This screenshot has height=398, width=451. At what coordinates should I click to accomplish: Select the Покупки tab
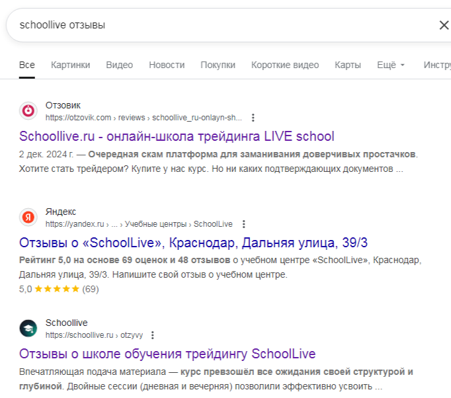218,65
